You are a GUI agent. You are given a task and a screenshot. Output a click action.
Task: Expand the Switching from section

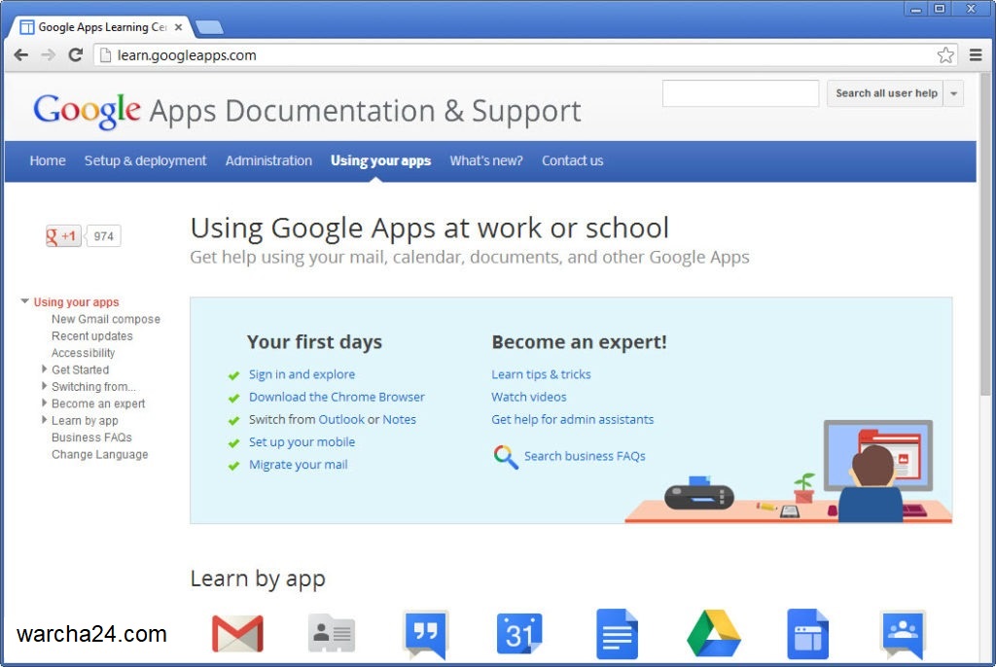(44, 386)
